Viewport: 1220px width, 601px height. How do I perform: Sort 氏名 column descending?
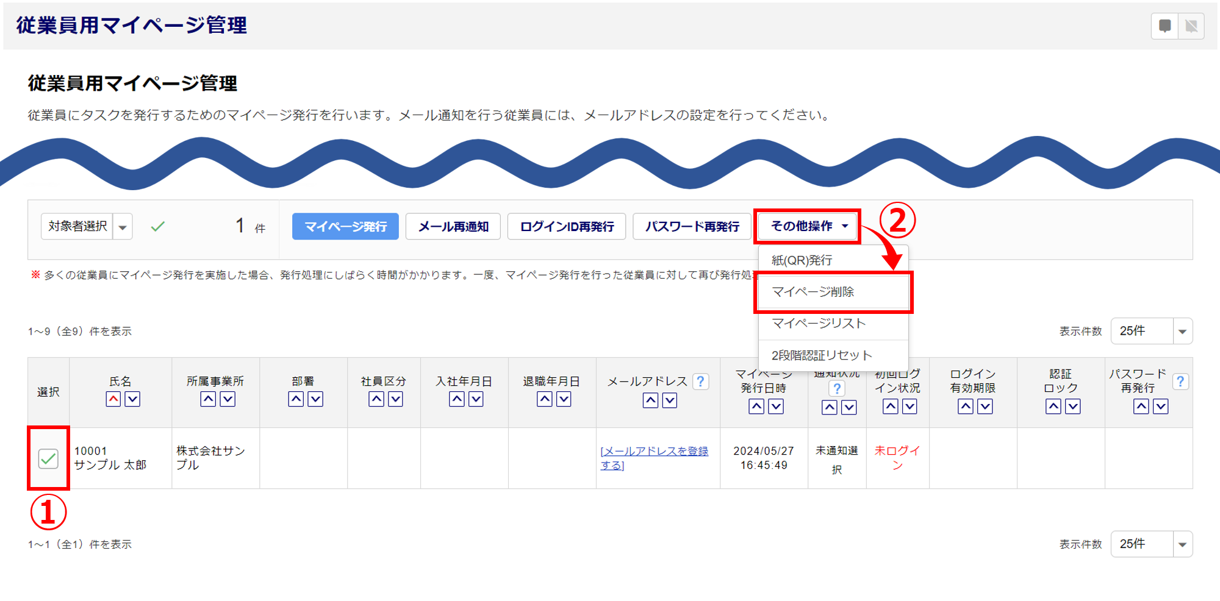[132, 399]
